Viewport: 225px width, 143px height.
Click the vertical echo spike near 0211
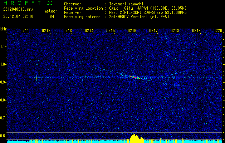36,78
